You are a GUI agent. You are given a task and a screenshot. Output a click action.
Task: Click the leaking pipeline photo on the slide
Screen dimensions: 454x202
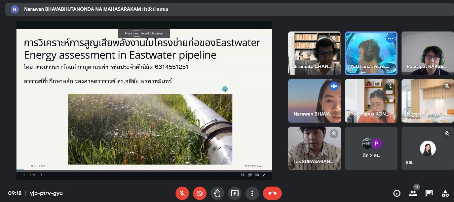click(x=150, y=129)
